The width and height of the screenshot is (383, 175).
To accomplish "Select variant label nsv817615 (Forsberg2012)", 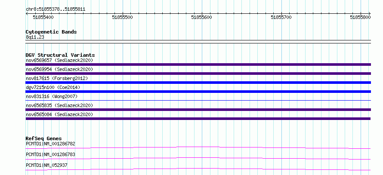I will point(57,78).
